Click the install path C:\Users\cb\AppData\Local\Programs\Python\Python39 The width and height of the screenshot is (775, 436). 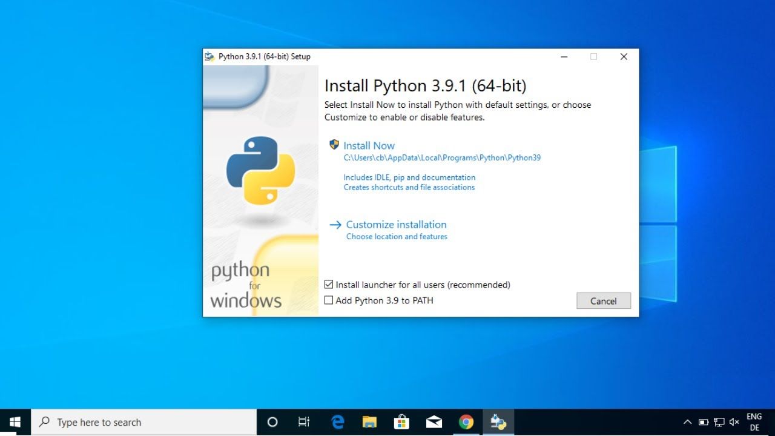click(x=442, y=158)
